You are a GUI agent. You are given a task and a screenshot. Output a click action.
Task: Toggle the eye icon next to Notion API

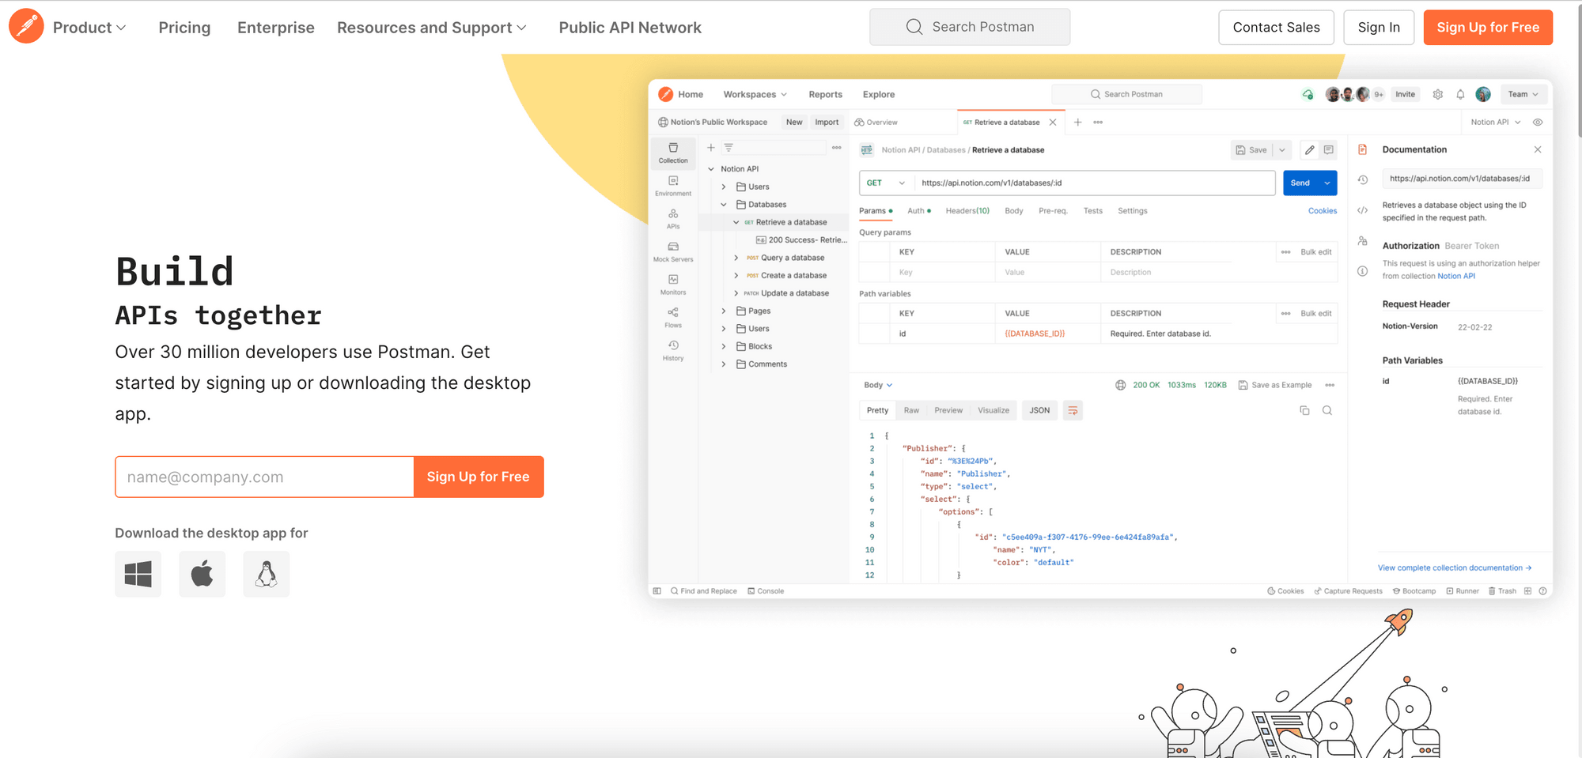[1538, 123]
